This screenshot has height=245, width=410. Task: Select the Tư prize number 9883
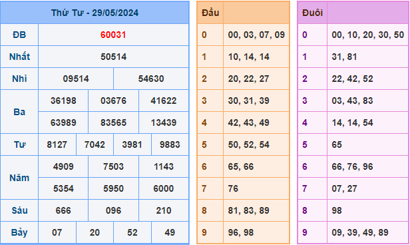[170, 144]
